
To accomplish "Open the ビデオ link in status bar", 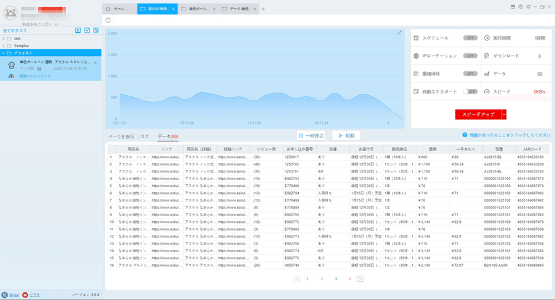I will coord(35,295).
